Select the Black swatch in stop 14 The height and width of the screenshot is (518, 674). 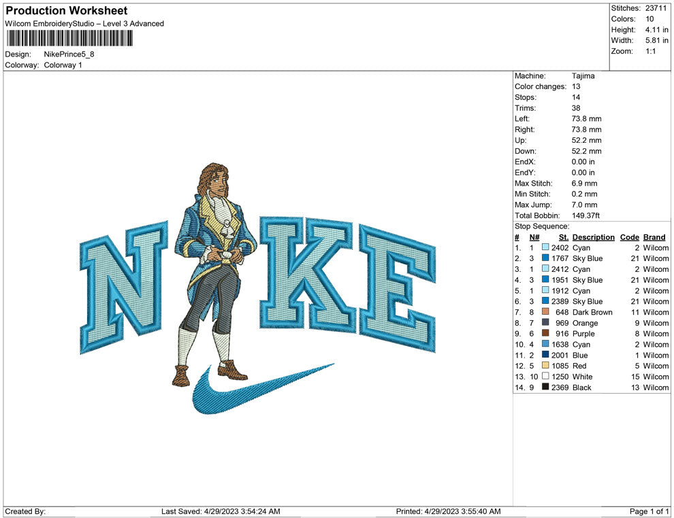click(545, 387)
